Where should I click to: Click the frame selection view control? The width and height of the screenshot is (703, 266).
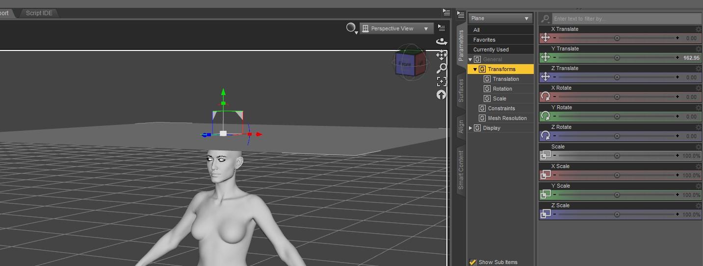tap(441, 81)
